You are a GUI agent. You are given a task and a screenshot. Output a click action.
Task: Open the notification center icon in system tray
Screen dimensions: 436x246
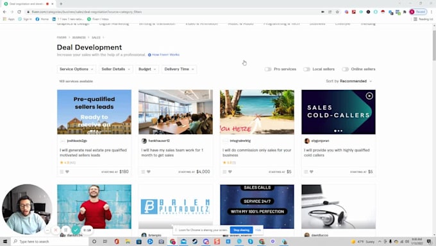tap(429, 242)
